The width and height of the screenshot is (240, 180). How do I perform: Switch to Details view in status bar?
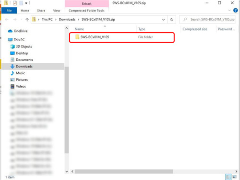(x=228, y=177)
